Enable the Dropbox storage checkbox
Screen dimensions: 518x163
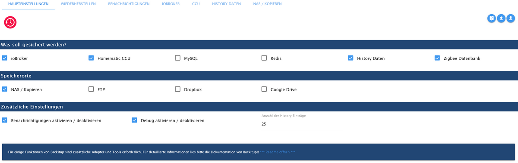[x=177, y=89]
